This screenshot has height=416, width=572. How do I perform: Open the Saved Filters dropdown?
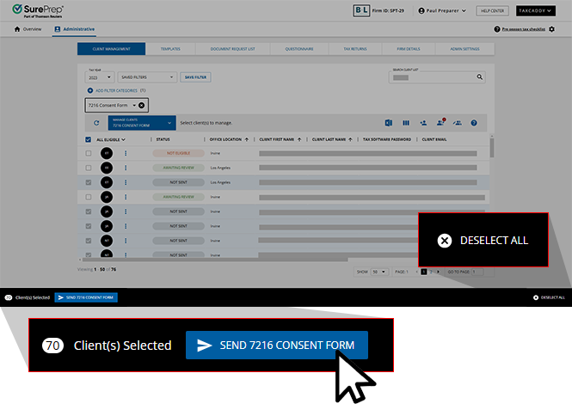tap(147, 77)
